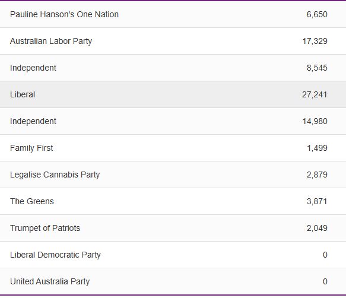Click the highlighted Liberal row
346x298 pixels.
click(173, 94)
